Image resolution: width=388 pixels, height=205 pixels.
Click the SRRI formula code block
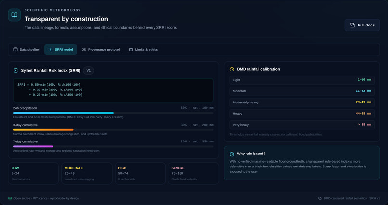113,90
